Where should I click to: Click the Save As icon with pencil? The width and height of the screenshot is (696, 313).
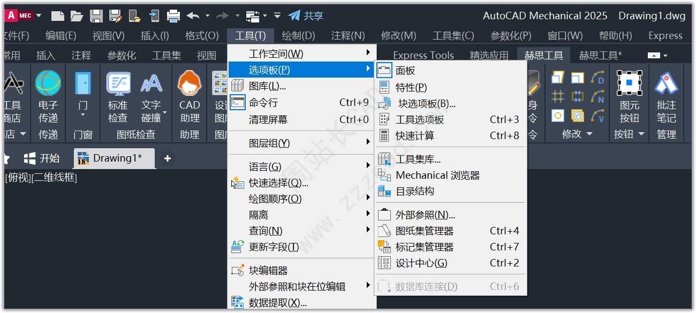[x=115, y=16]
